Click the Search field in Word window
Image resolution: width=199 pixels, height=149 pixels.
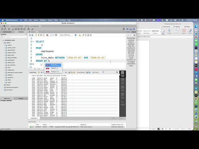coord(173,24)
